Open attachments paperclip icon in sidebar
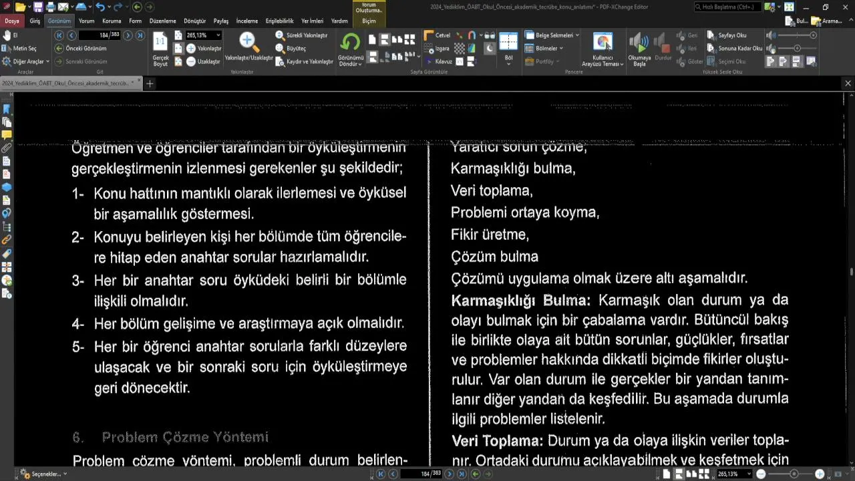The height and width of the screenshot is (481, 855). (7, 148)
